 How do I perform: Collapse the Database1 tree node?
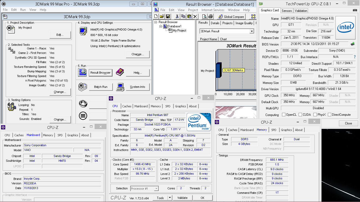[x=160, y=26]
